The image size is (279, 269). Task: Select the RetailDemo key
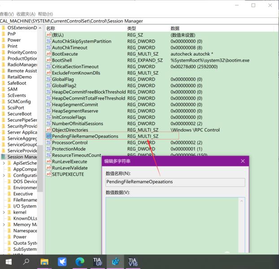(20, 77)
